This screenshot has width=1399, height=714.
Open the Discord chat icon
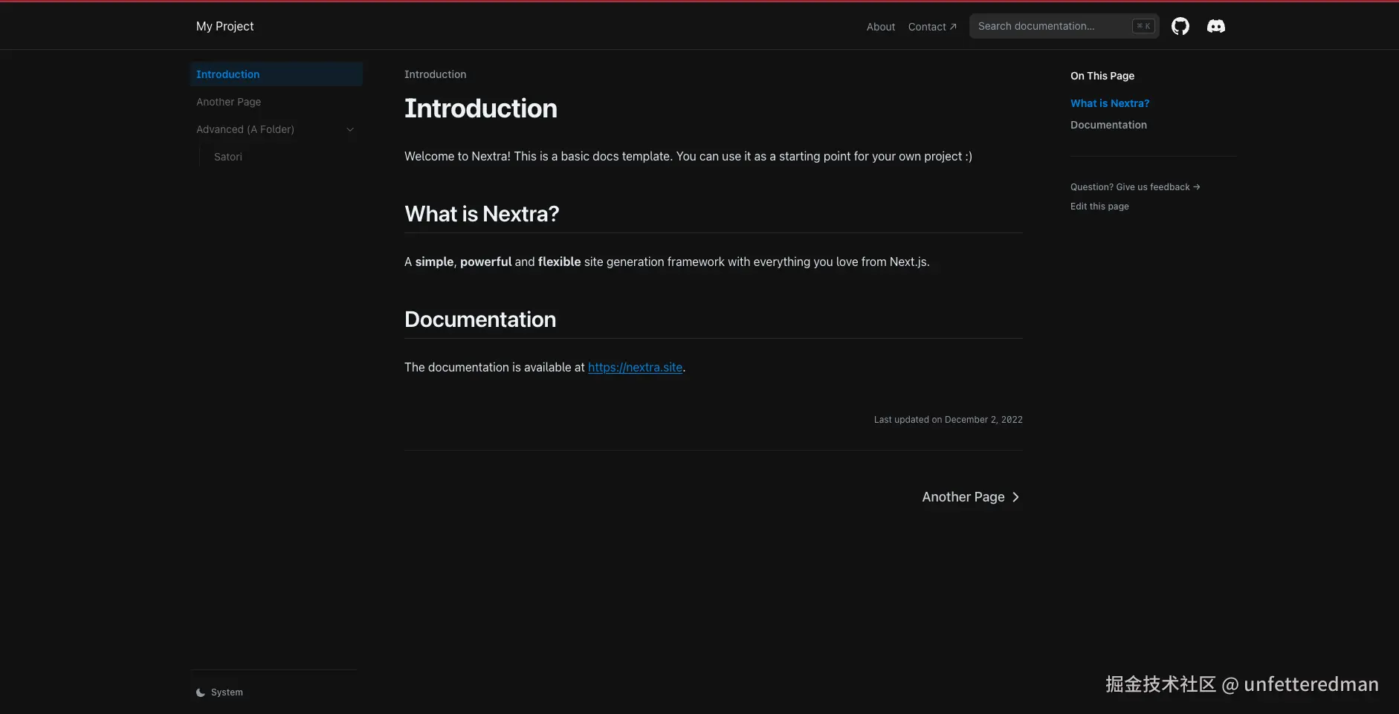coord(1216,27)
